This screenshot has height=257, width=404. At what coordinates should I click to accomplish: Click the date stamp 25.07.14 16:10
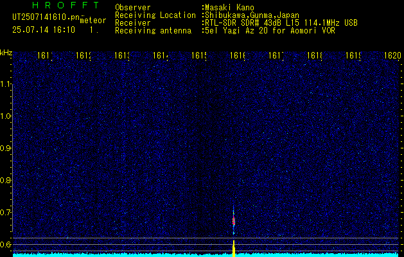tap(44, 30)
